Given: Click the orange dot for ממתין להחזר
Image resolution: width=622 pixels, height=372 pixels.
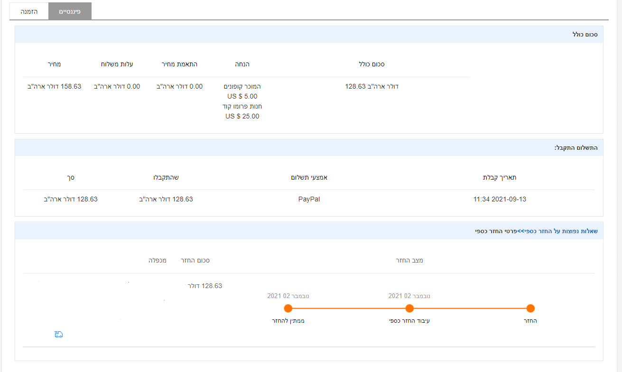Looking at the screenshot, I should tap(288, 308).
